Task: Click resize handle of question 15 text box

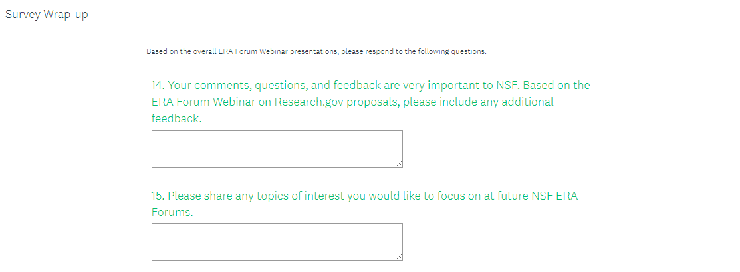Action: click(399, 257)
